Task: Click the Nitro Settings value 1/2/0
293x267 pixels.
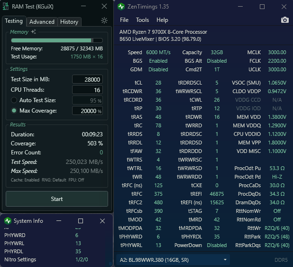Action: 82,259
